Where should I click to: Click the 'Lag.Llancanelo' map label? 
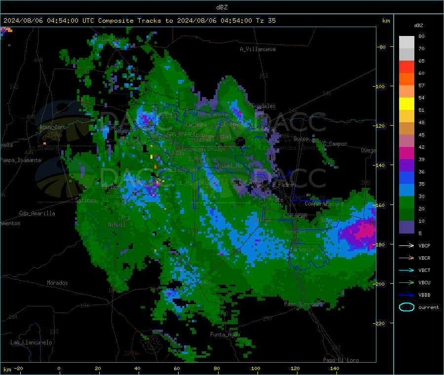point(31,342)
